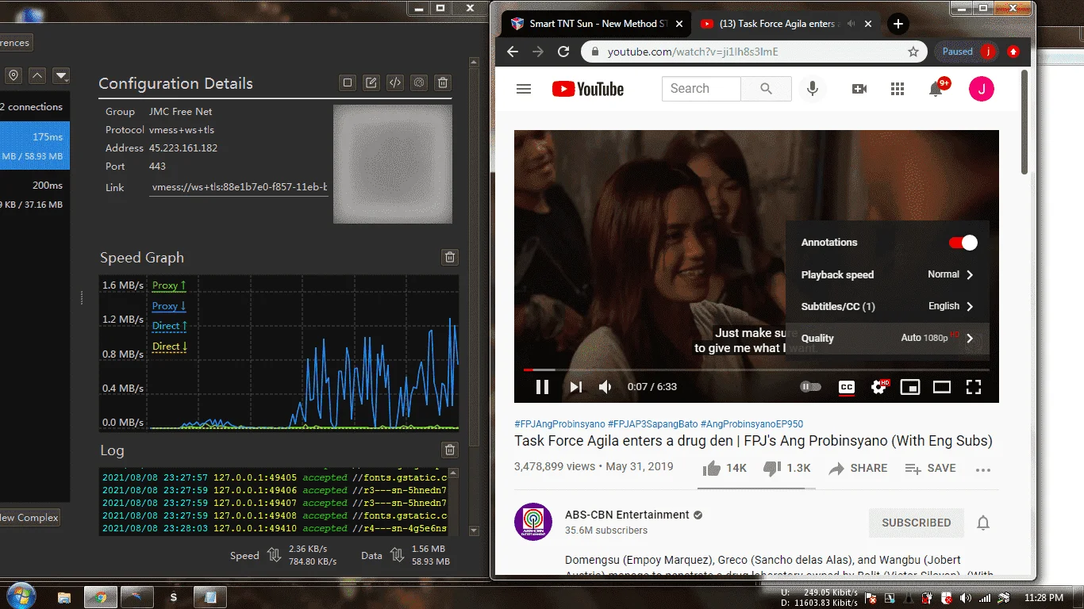Switch to the Smart TNT Sun browser tab
The height and width of the screenshot is (609, 1084).
pyautogui.click(x=595, y=24)
